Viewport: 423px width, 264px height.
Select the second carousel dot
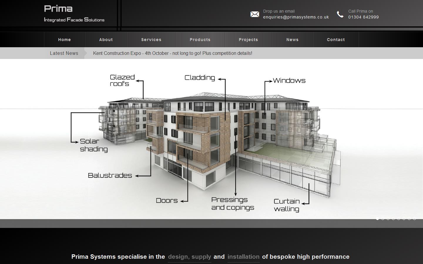[x=383, y=218]
